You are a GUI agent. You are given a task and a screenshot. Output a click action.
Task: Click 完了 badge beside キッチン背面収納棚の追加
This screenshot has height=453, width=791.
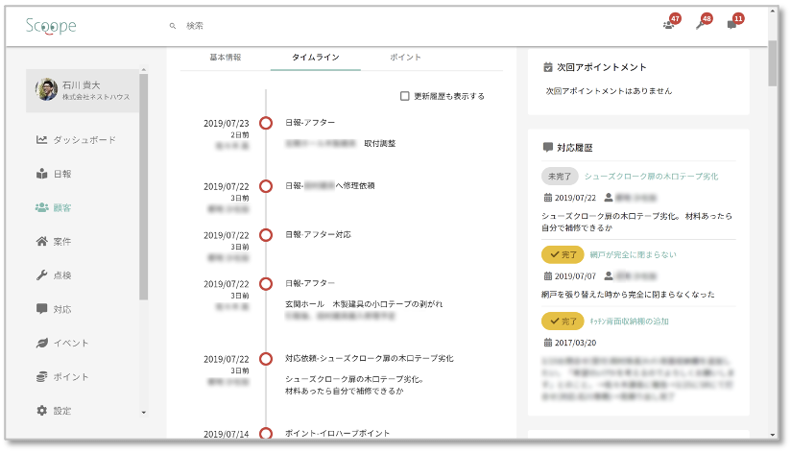tap(563, 321)
